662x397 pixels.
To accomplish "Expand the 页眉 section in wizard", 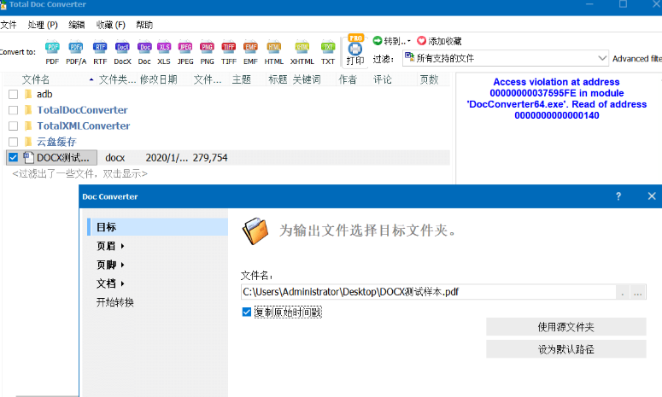I will (x=122, y=246).
